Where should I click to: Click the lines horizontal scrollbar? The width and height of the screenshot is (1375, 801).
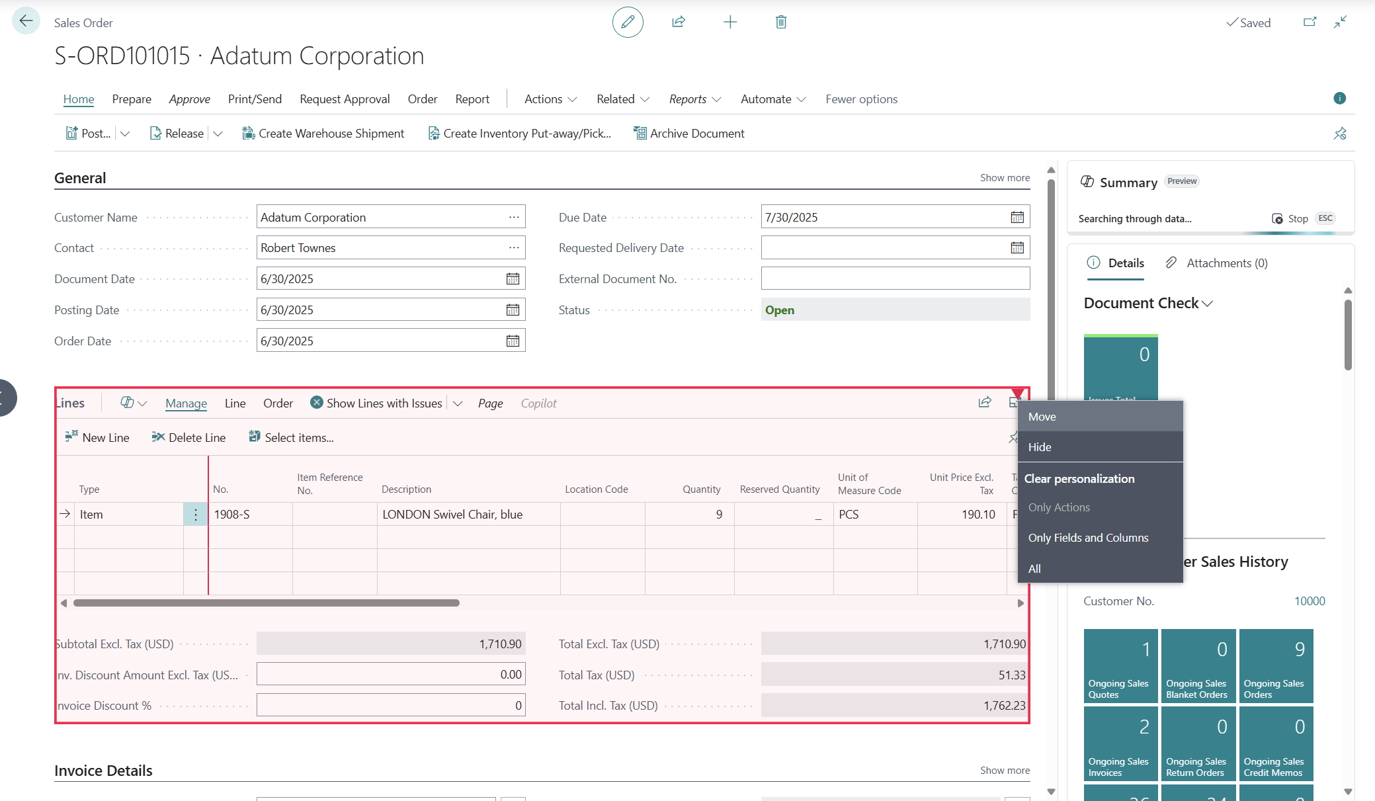(x=266, y=603)
